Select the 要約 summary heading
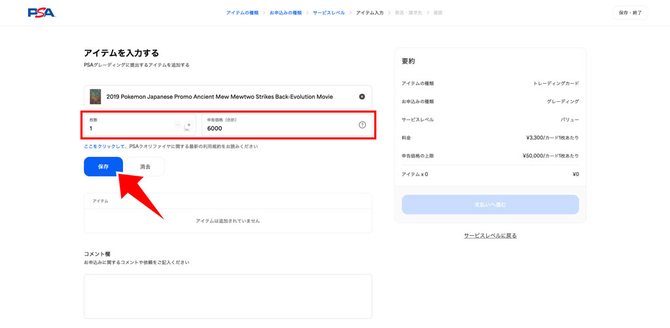Screen dimensions: 670x328 click(408, 61)
